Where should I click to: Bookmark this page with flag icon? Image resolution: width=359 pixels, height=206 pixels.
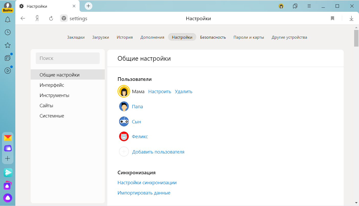(332, 18)
